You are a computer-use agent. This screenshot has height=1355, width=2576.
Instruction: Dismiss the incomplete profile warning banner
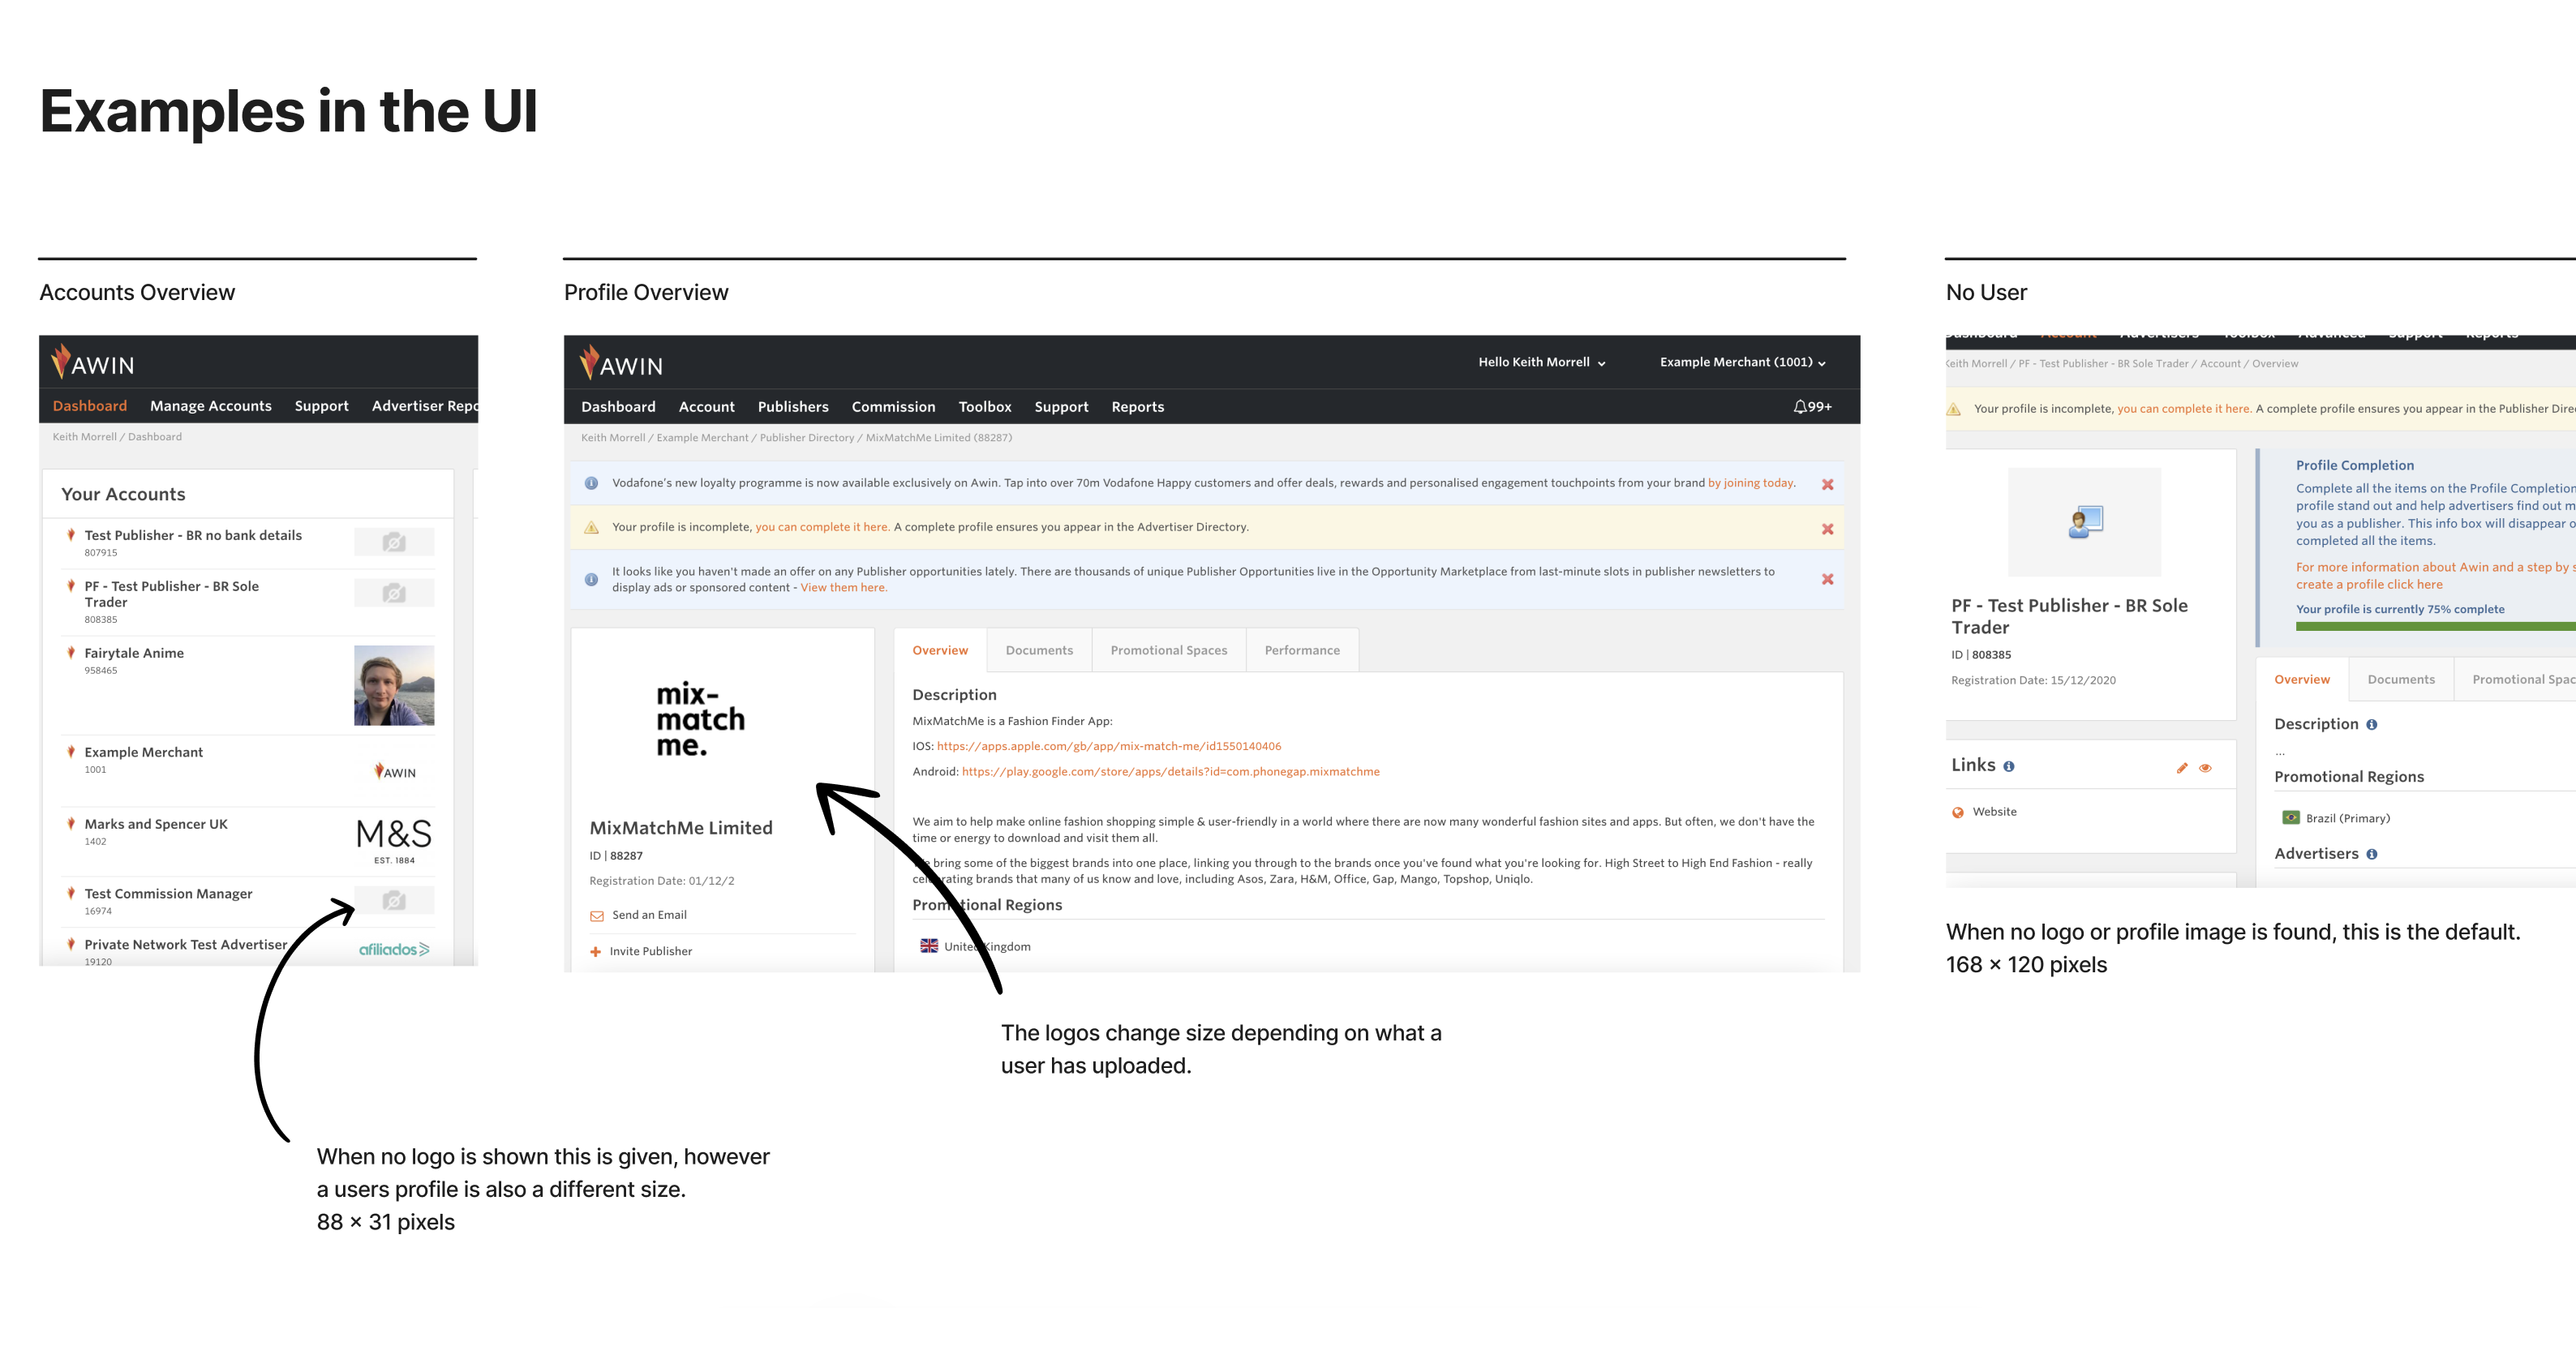1827,529
